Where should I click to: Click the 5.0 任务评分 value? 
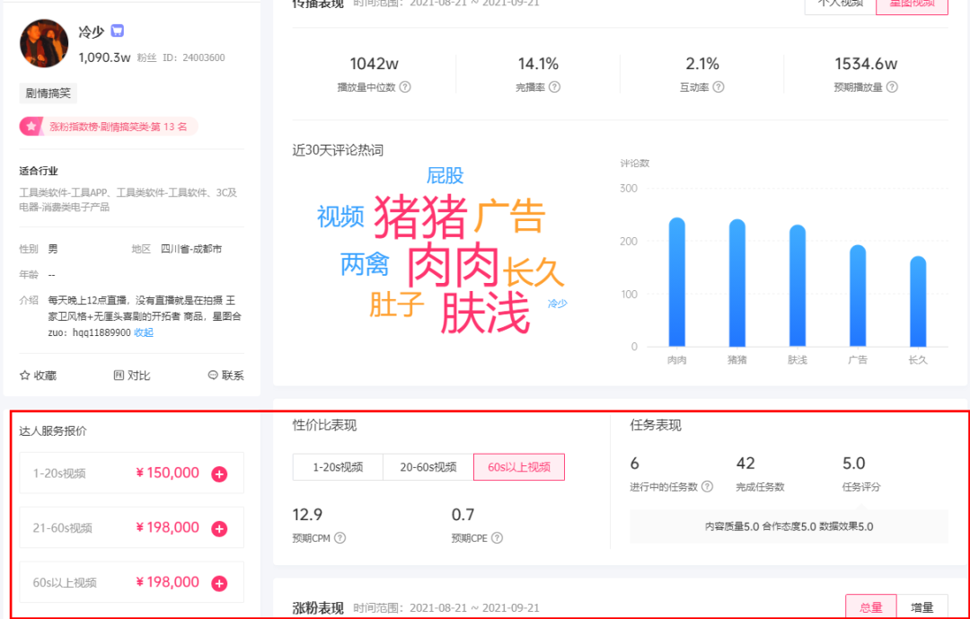pos(854,463)
